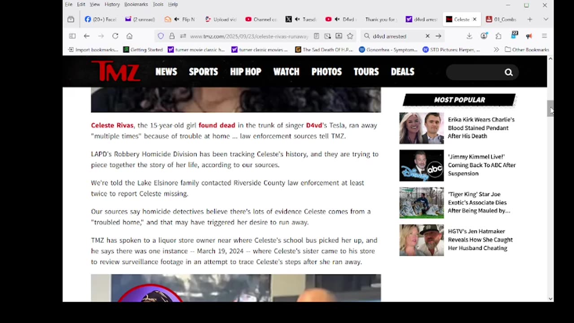Follow the Celeste Rivas link
574x323 pixels.
click(x=112, y=126)
